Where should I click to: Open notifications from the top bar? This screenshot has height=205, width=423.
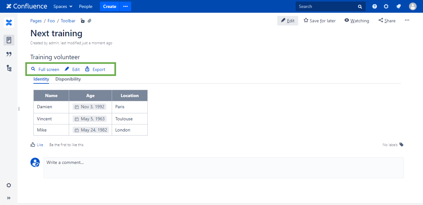coord(398,6)
